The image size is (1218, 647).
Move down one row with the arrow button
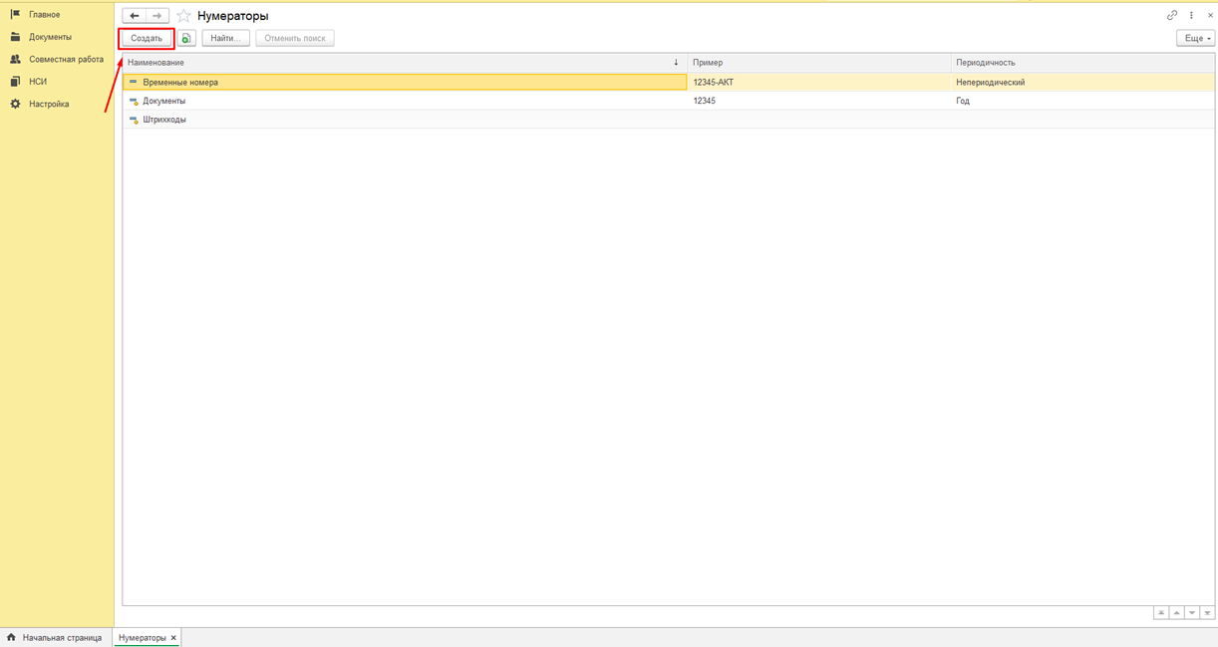point(1192,613)
